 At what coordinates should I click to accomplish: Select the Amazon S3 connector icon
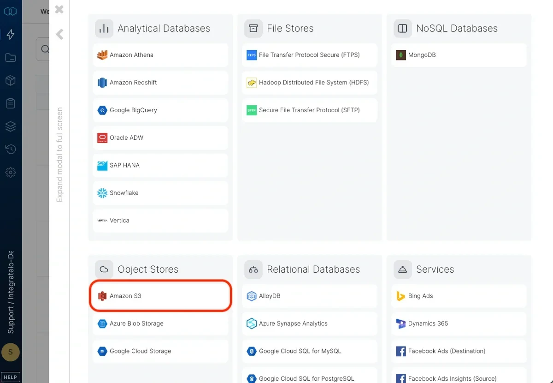(x=102, y=295)
